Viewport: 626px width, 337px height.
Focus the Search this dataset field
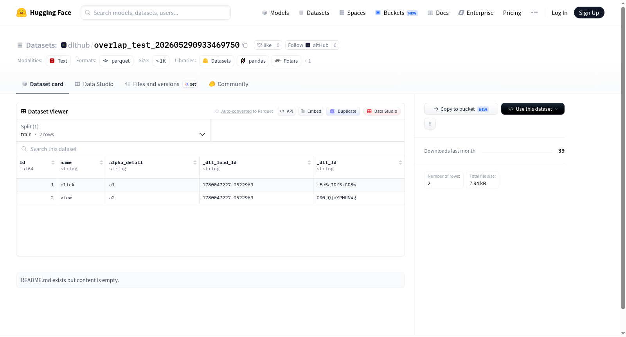pos(210,149)
